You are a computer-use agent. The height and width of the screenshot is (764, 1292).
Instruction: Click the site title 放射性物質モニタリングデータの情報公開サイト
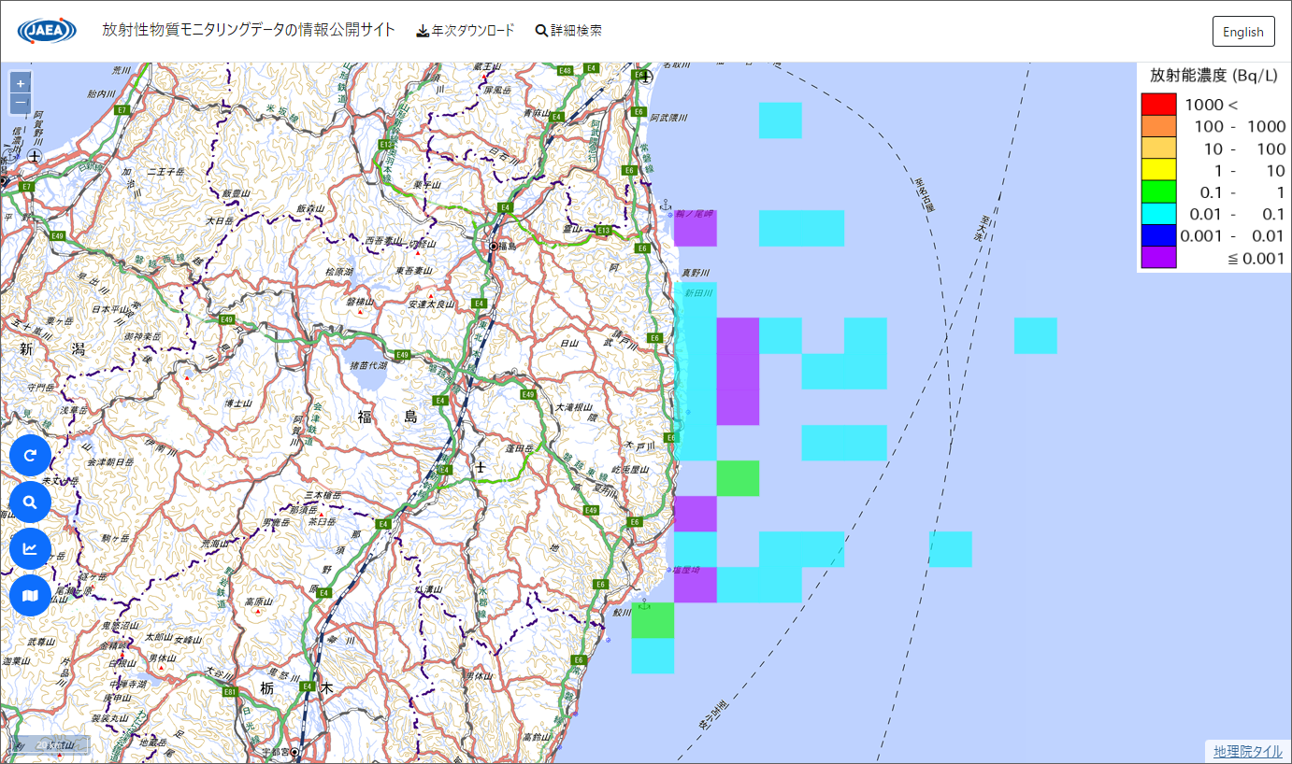248,30
